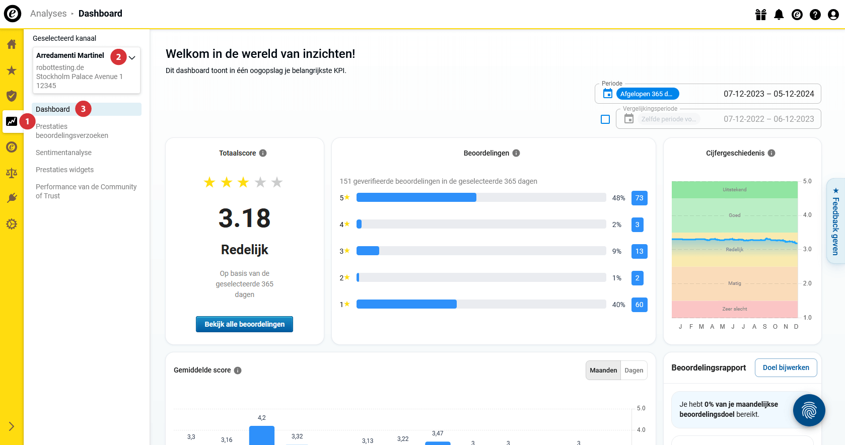Click the balance scales sidebar icon
This screenshot has width=845, height=445.
12,173
